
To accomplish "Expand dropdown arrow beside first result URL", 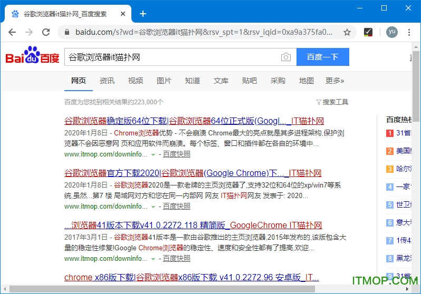I will [x=153, y=155].
